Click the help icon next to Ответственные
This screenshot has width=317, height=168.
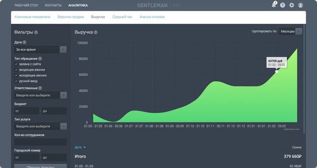tap(40, 88)
